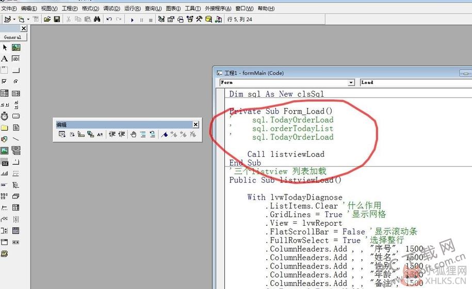The image size is (472, 289).
Task: Open the 编辑(E) menu
Action: point(29,8)
